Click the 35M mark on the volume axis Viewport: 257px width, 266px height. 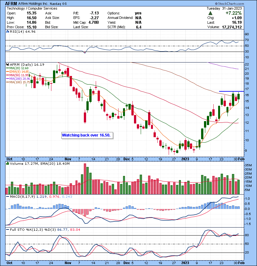(248, 165)
